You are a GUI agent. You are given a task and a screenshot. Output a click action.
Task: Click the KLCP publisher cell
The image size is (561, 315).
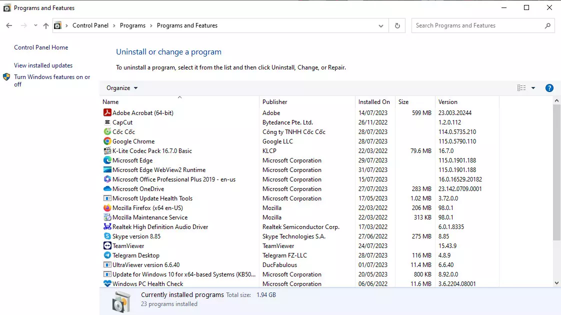pos(269,150)
